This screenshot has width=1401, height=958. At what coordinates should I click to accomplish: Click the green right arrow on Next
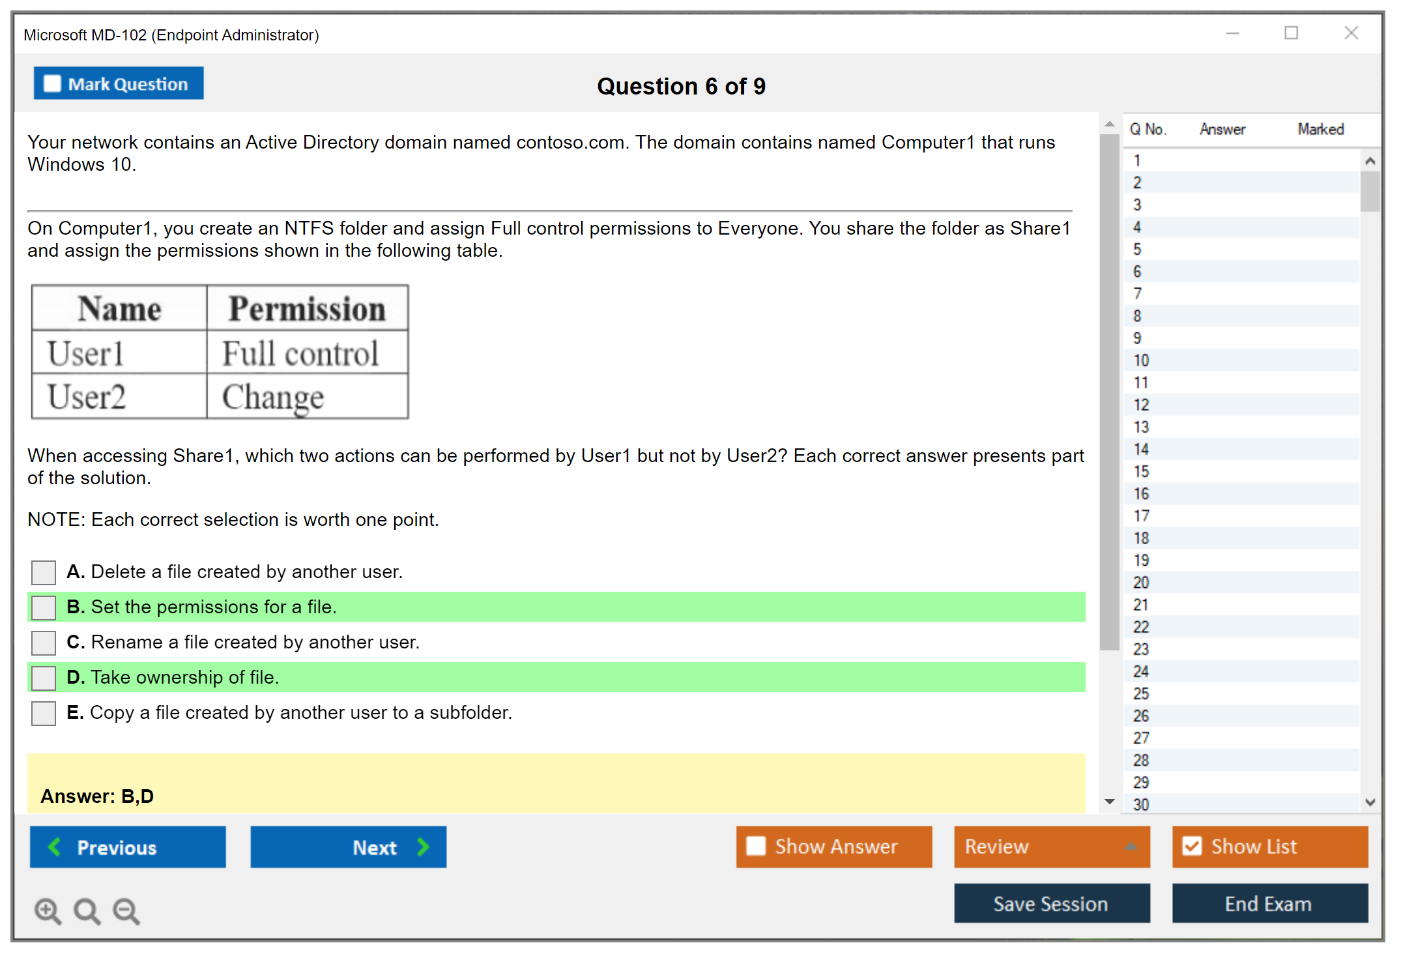point(424,847)
